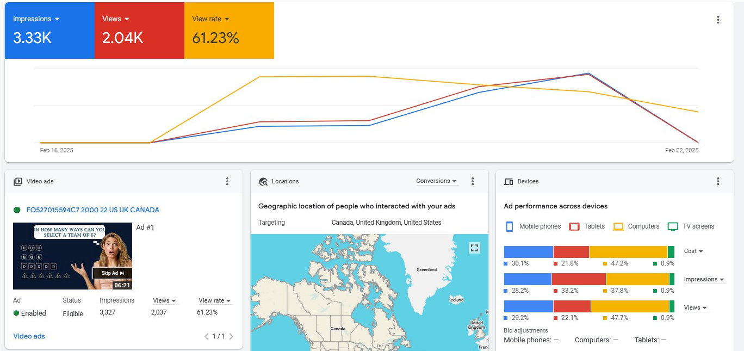Viewport: 744px width, 351px height.
Task: Open the Locations card three-dot menu
Action: coord(473,182)
